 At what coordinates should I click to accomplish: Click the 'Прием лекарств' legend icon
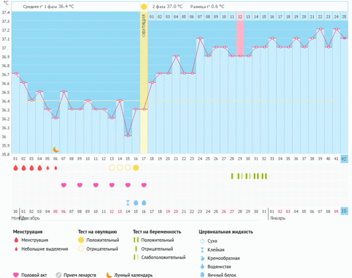(x=59, y=275)
